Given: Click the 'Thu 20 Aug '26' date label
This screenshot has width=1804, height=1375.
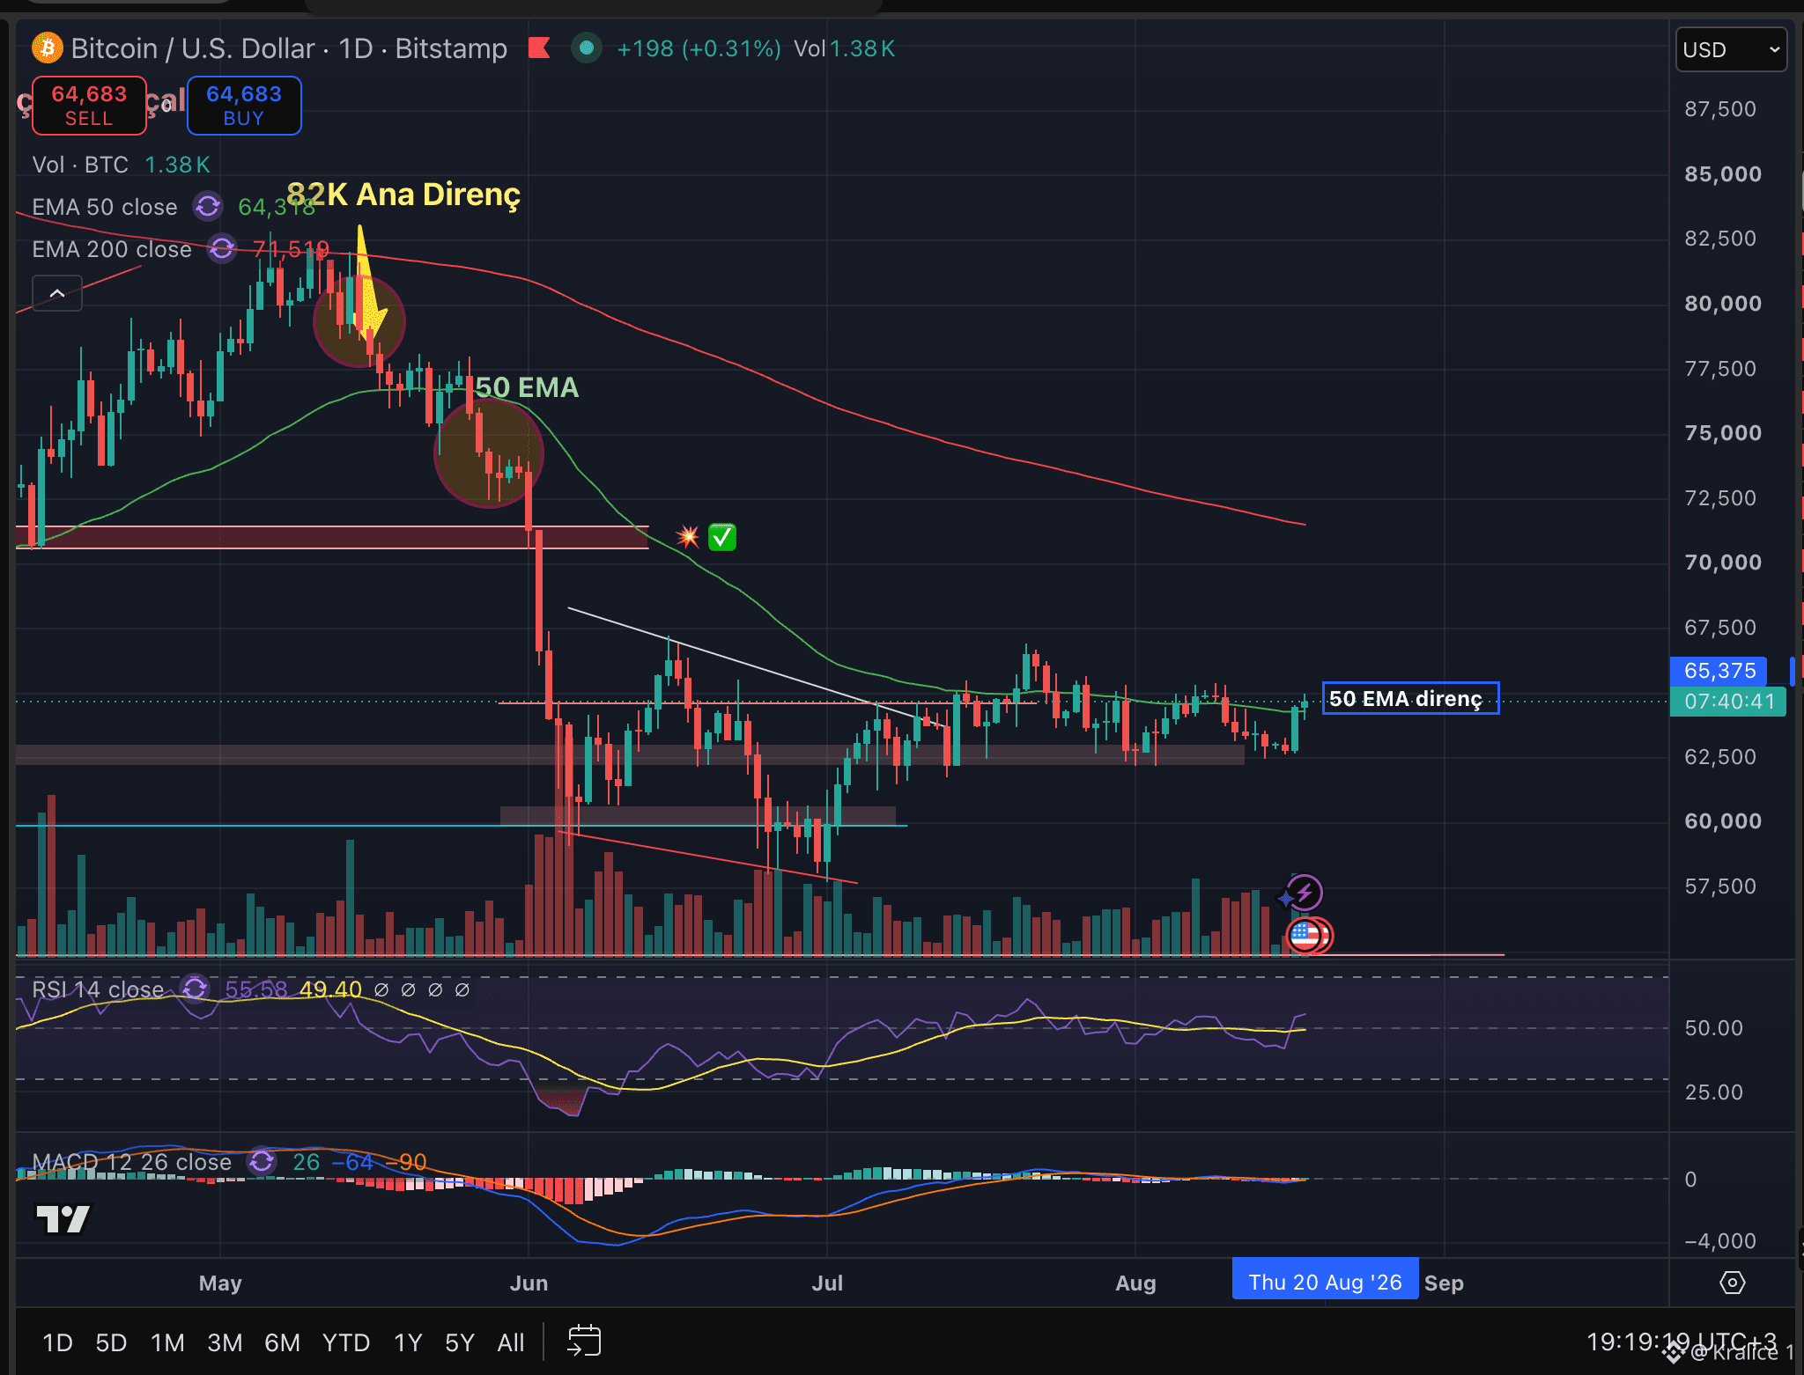Looking at the screenshot, I should [1325, 1282].
